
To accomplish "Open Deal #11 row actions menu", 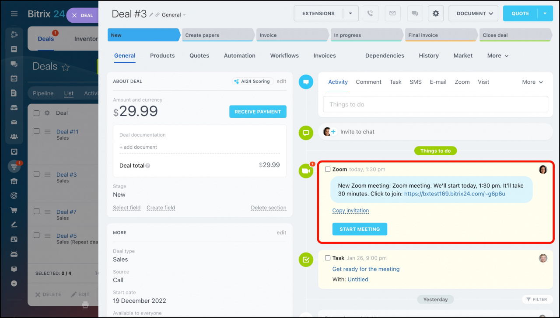I will tap(48, 131).
